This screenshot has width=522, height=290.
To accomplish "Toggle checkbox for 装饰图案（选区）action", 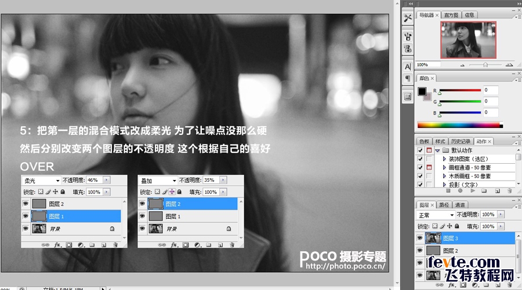I will [x=420, y=159].
